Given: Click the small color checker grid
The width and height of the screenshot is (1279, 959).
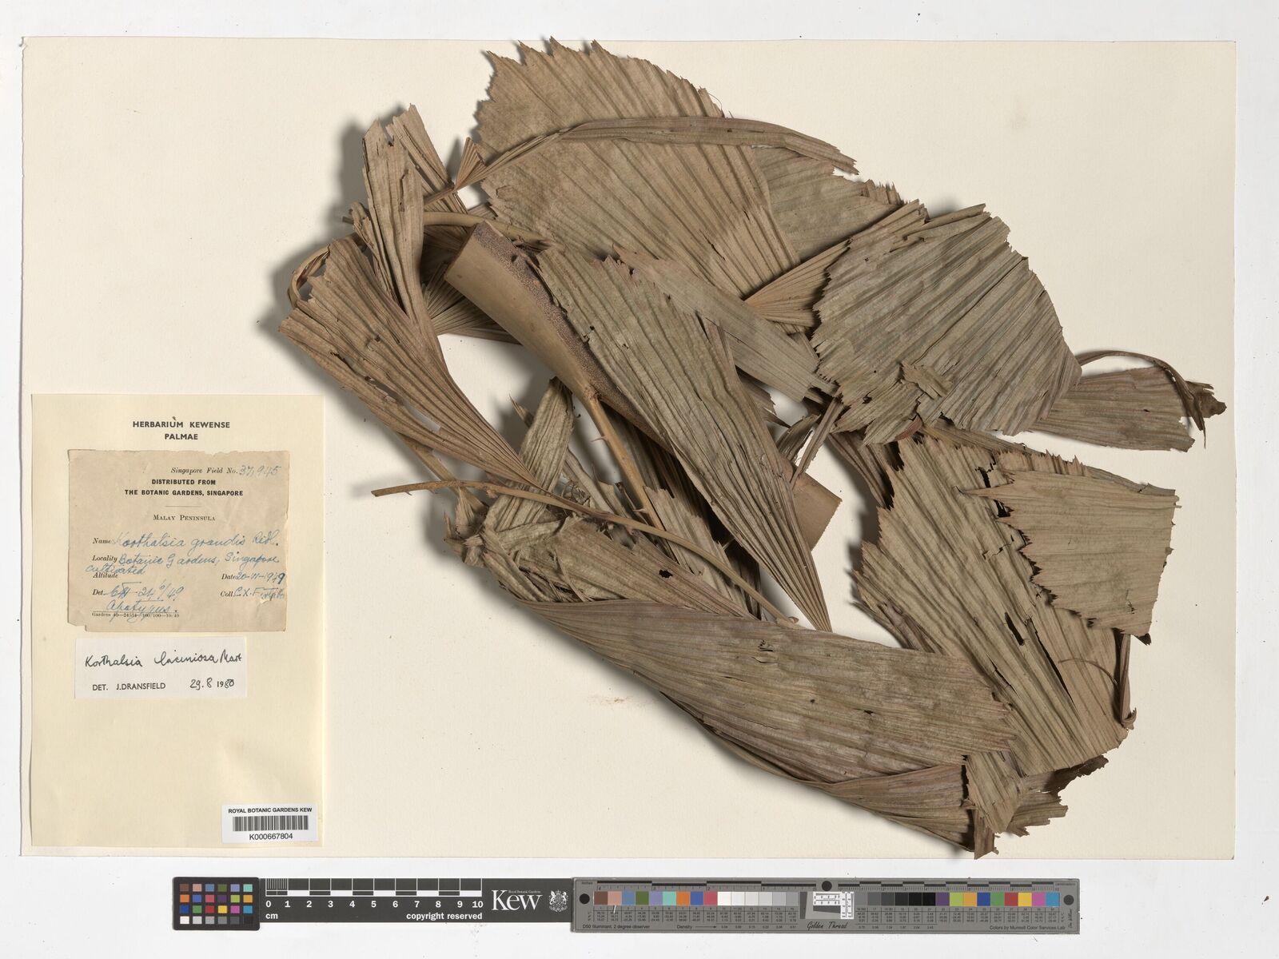Looking at the screenshot, I should (x=215, y=905).
